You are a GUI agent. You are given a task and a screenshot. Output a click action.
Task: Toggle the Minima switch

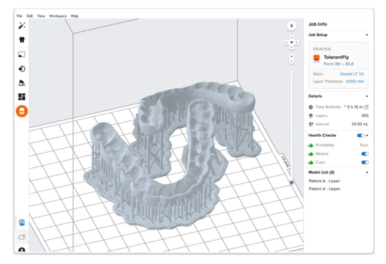click(365, 154)
